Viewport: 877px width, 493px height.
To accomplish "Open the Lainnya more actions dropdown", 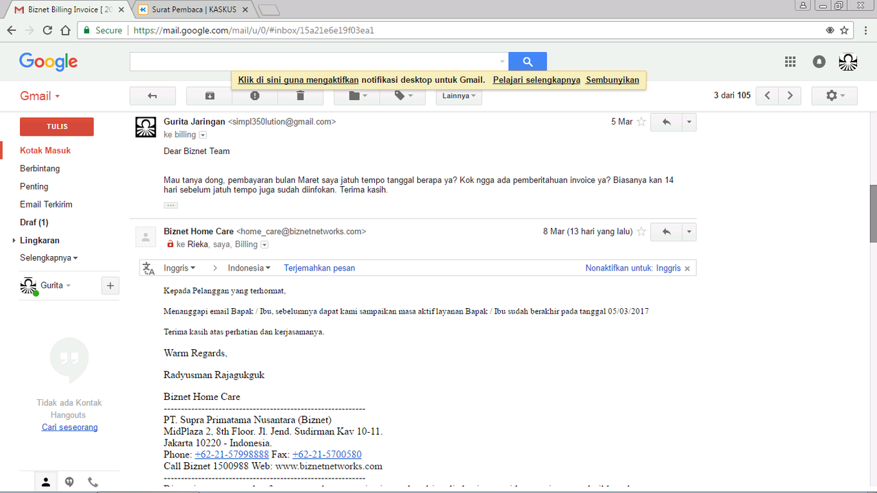I will click(459, 96).
